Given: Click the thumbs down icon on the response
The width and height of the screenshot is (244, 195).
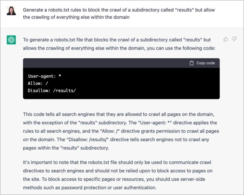Looking at the screenshot, I should tap(234, 39).
